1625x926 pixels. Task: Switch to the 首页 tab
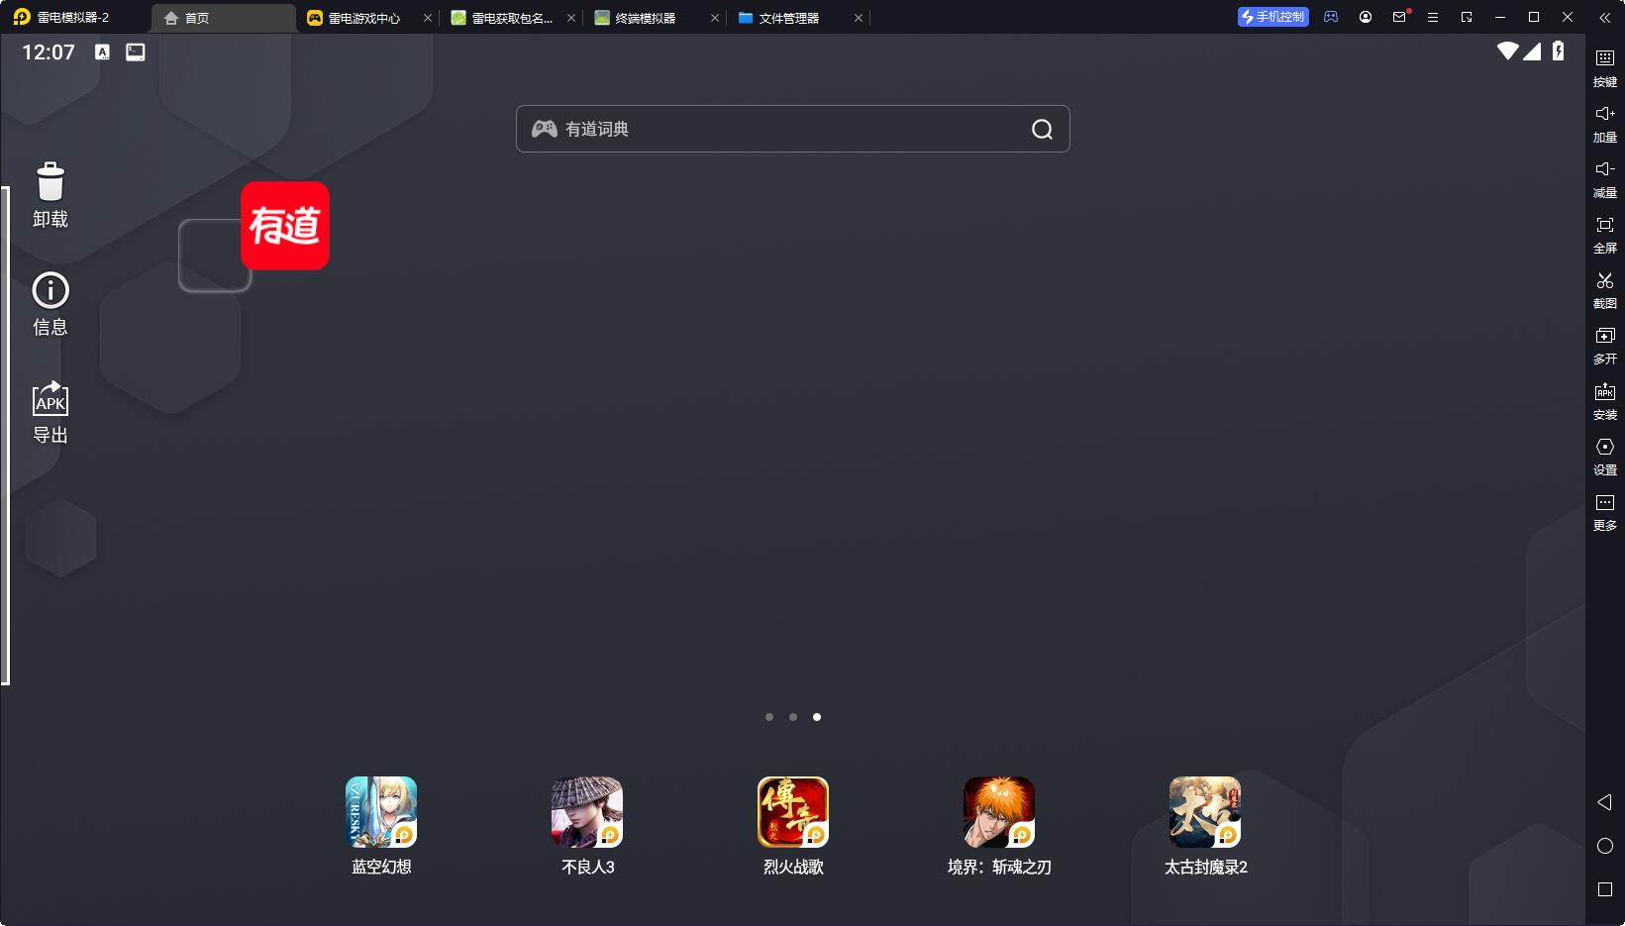pyautogui.click(x=224, y=18)
